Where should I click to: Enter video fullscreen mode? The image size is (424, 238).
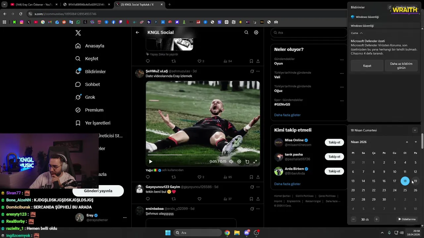255,162
